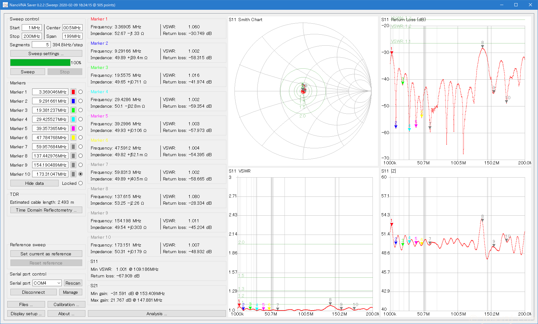The width and height of the screenshot is (538, 324).
Task: Click Marker 2 blue color swatch
Action: pyautogui.click(x=73, y=101)
